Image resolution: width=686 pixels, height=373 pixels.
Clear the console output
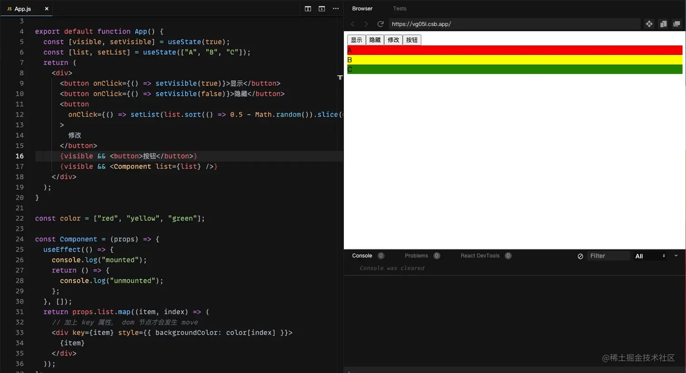(580, 256)
